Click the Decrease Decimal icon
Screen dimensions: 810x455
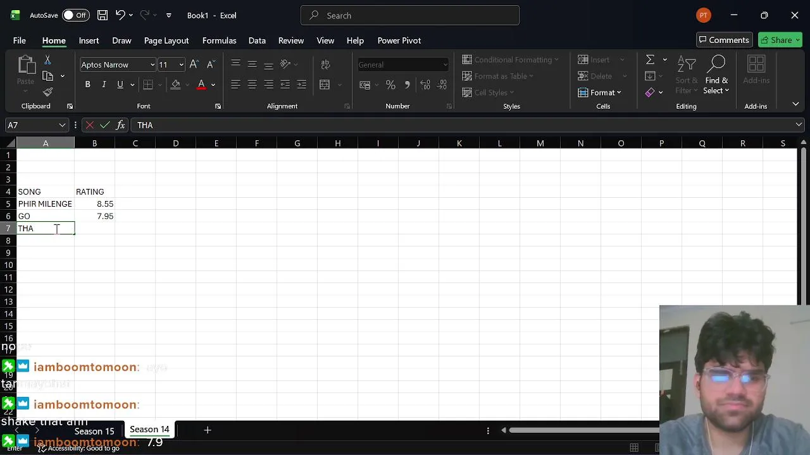[442, 85]
